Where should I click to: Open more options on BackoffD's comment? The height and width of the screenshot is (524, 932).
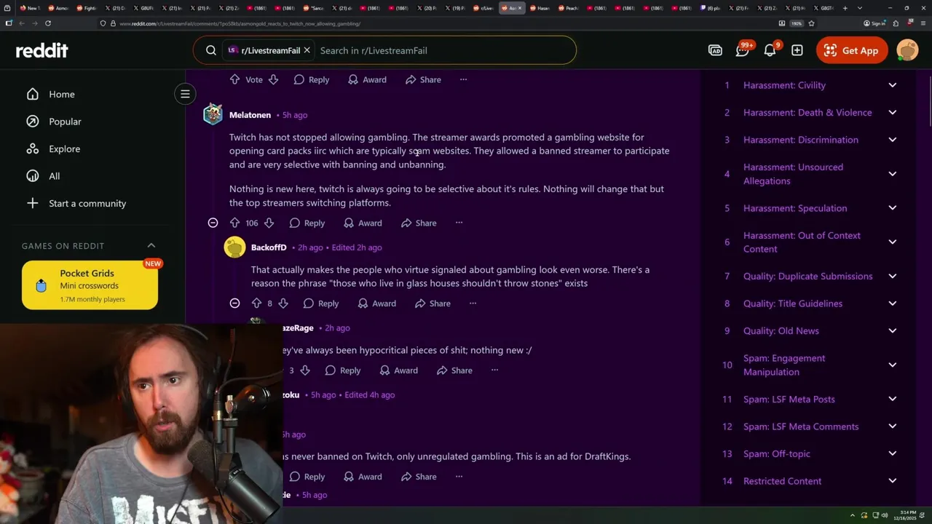[473, 303]
